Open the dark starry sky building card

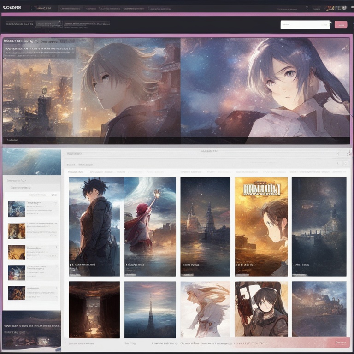[319, 226]
